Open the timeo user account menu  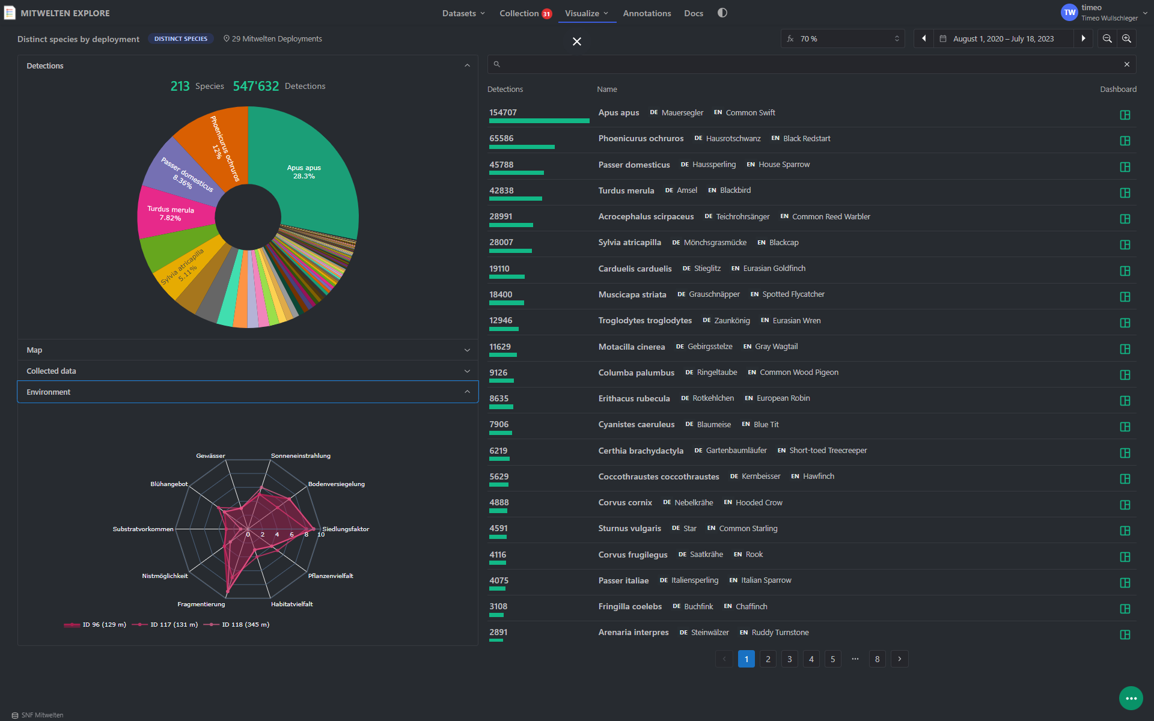pyautogui.click(x=1104, y=13)
